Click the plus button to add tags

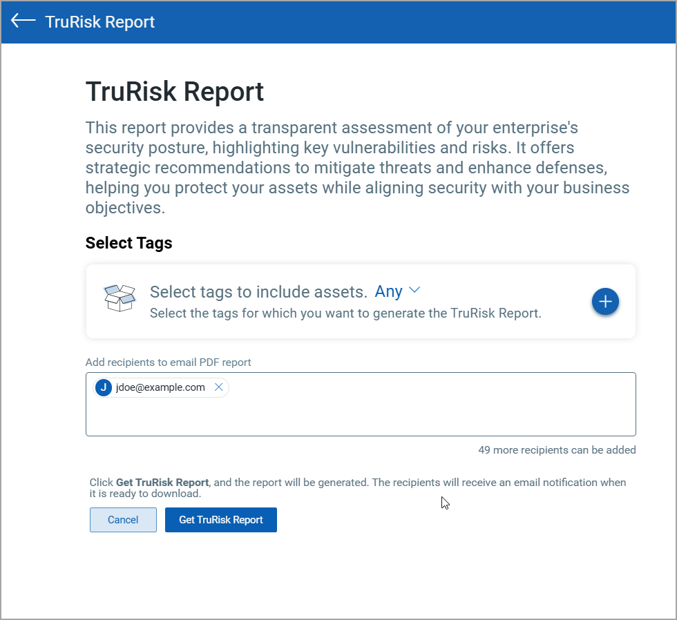[605, 301]
